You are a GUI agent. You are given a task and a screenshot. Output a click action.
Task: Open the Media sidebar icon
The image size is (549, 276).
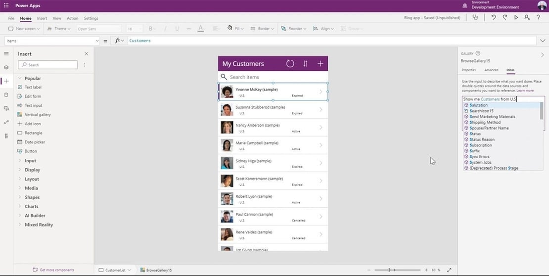pyautogui.click(x=6, y=109)
